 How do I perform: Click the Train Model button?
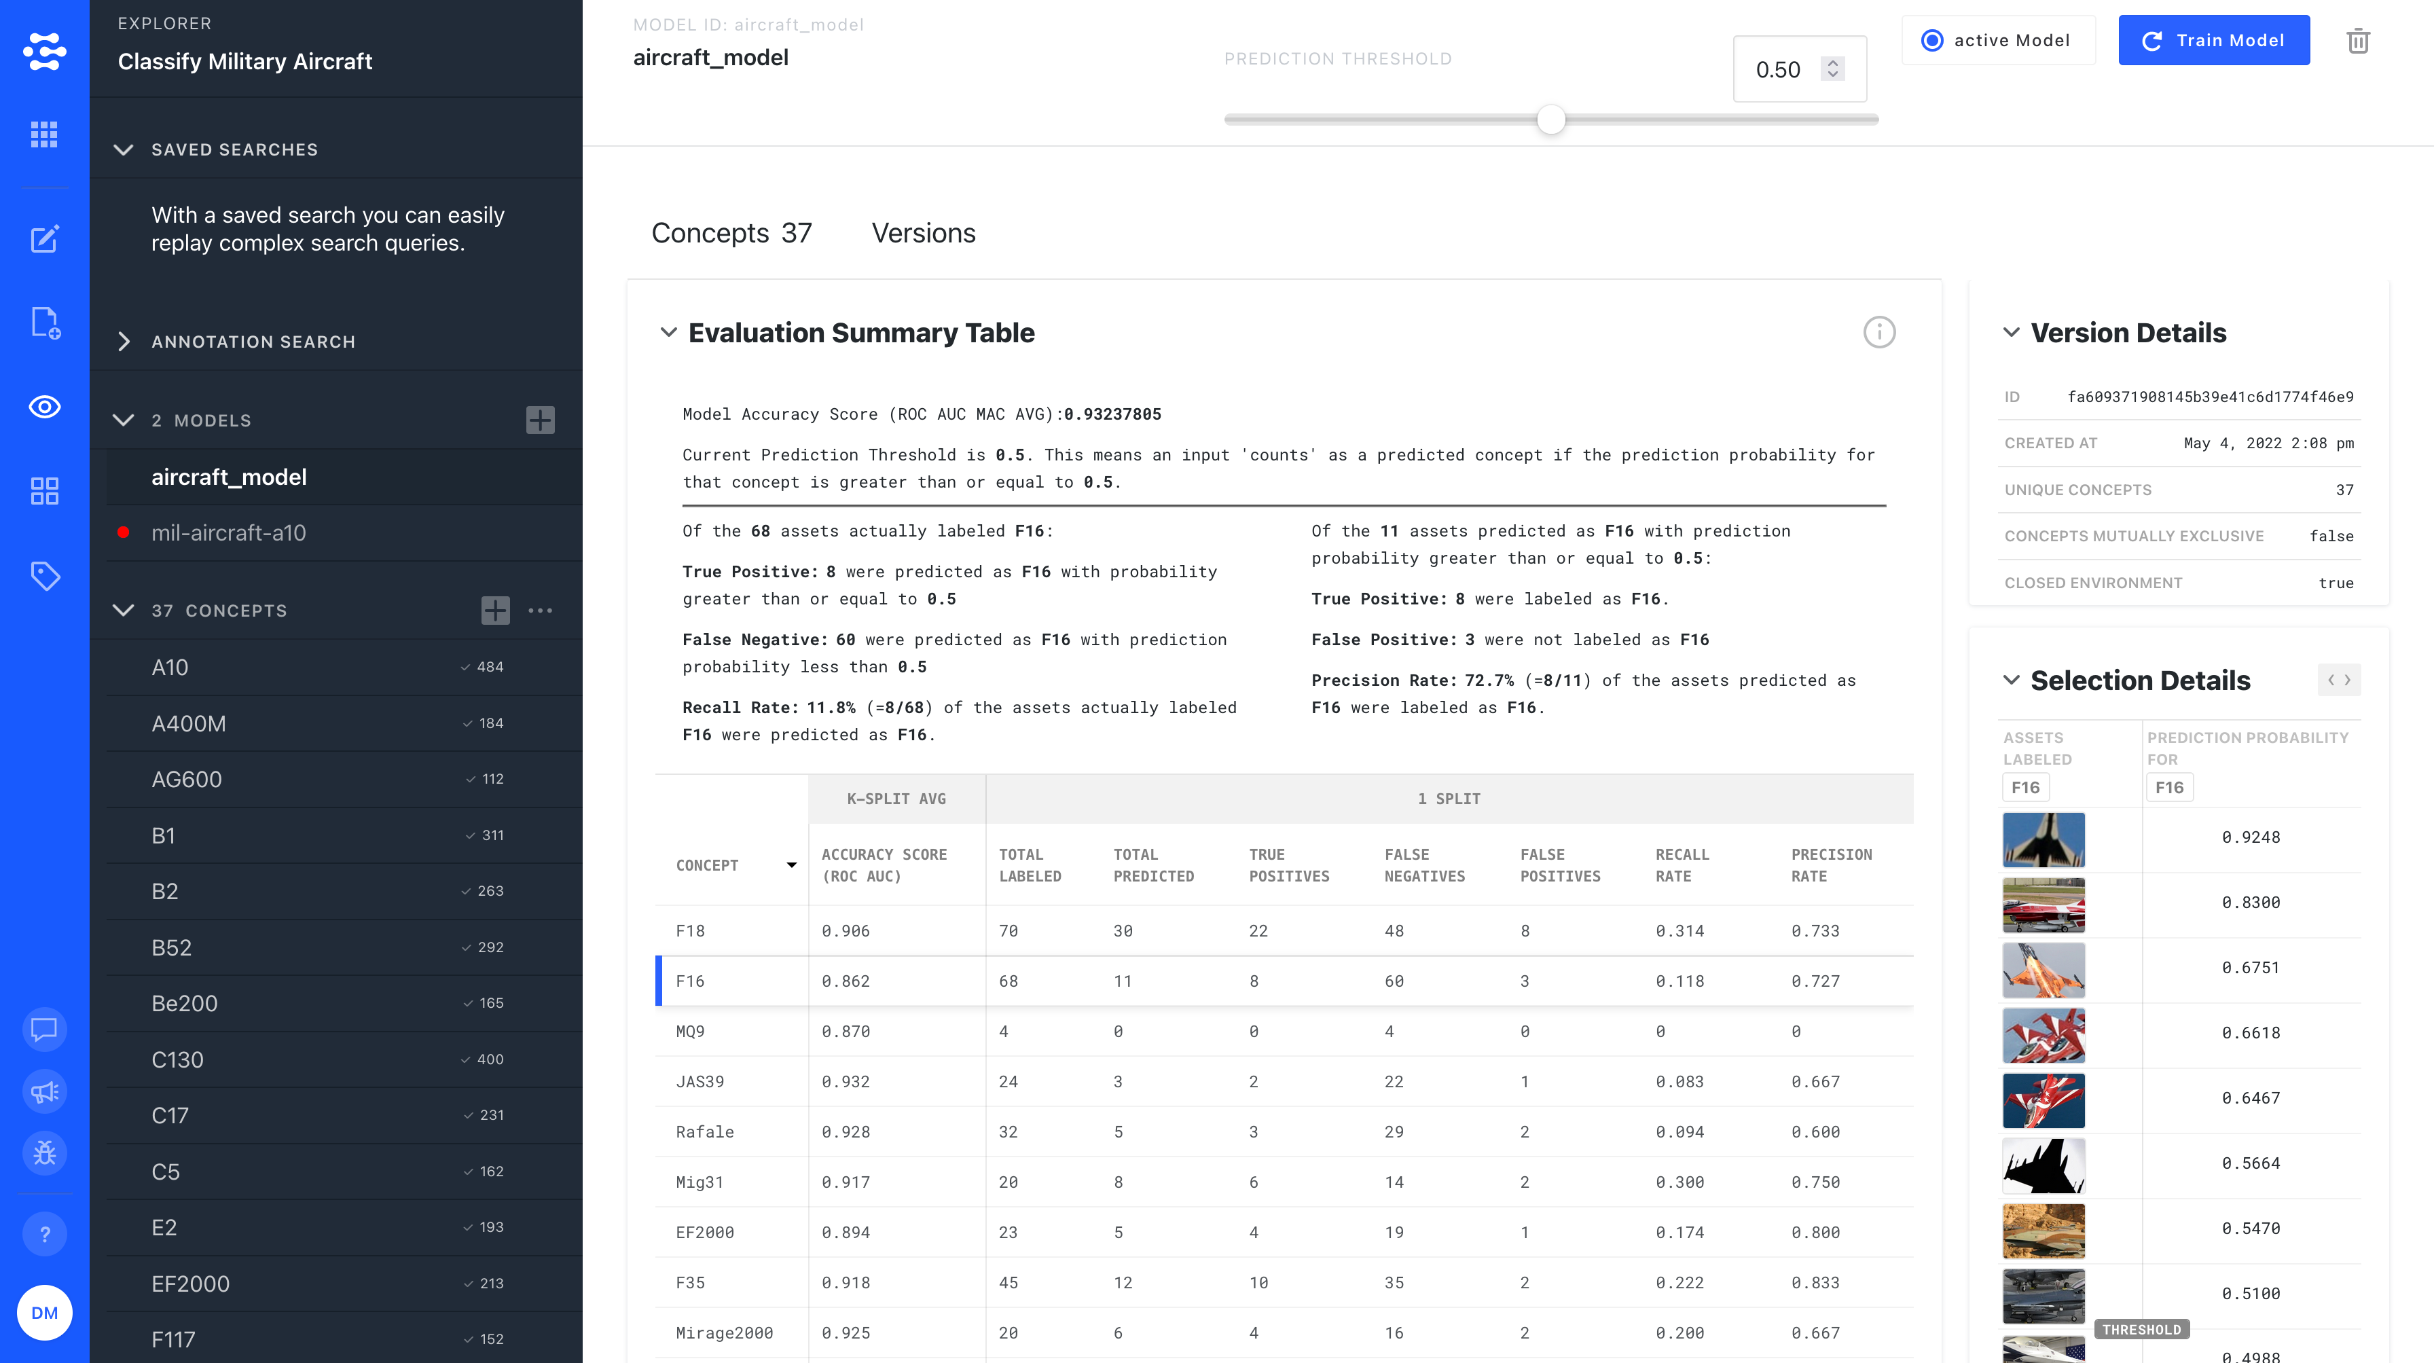[x=2214, y=41]
